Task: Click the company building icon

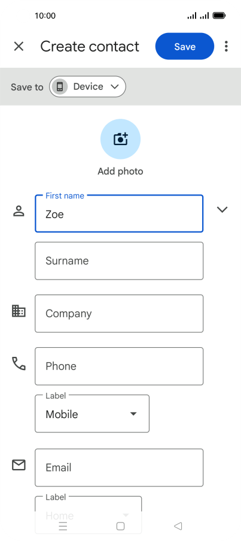Action: tap(19, 311)
